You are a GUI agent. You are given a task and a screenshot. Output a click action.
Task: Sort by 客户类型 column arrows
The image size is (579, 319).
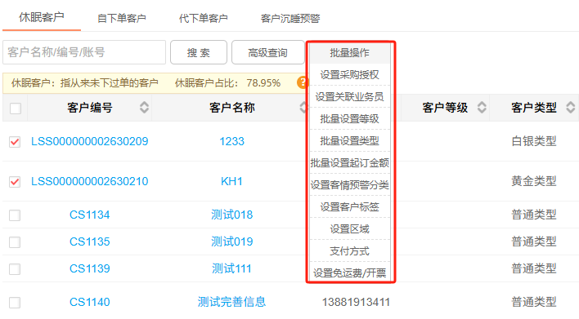(x=571, y=108)
